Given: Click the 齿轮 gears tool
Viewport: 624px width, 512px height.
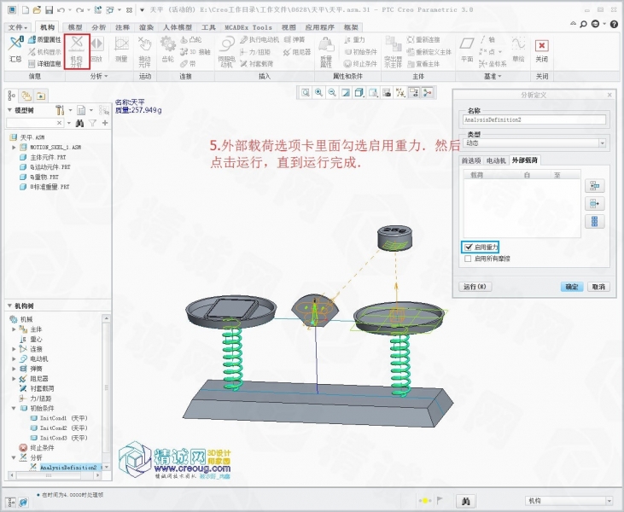Looking at the screenshot, I should (167, 49).
